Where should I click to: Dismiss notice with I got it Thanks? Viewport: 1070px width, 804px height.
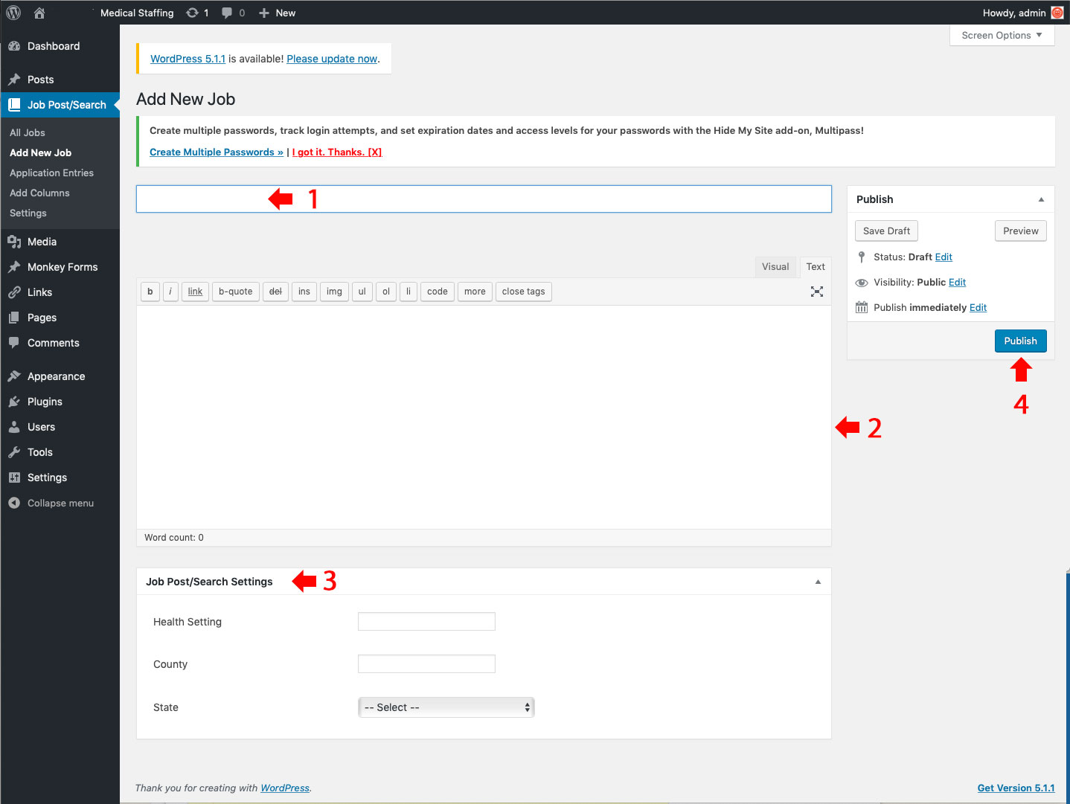337,152
